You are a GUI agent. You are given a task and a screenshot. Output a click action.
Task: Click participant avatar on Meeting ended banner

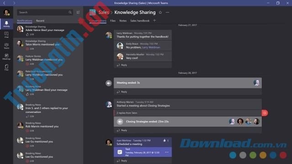point(256,82)
